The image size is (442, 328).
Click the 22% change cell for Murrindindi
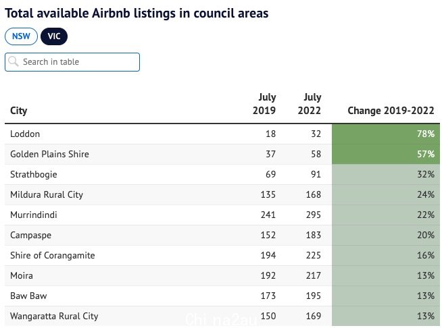[386, 215]
